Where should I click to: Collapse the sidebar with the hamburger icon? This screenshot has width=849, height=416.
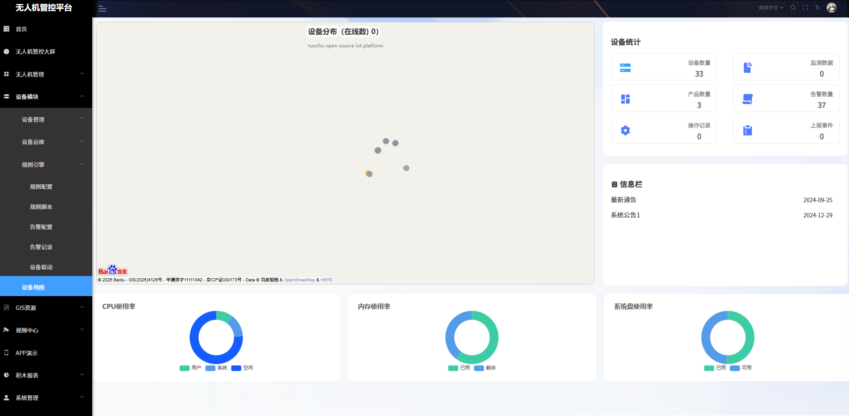(x=103, y=9)
